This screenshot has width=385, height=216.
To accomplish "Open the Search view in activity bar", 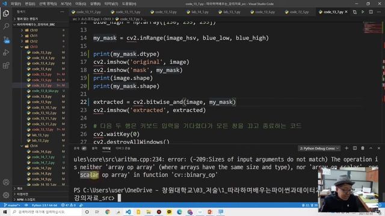I will tap(6, 26).
